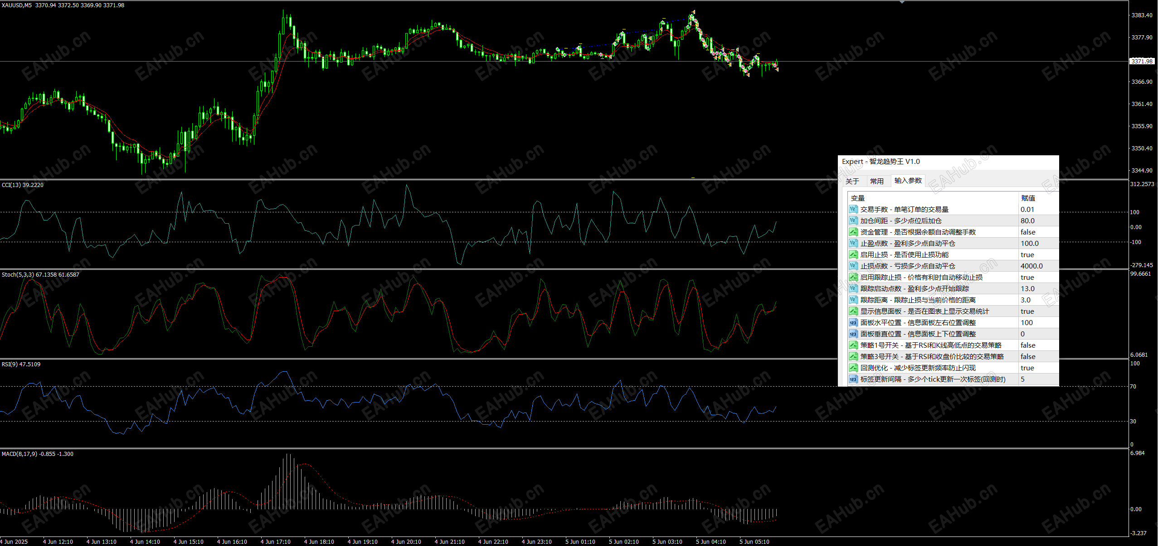This screenshot has width=1158, height=546.
Task: Click the icon beside 加仓间距 parameter
Action: pyautogui.click(x=853, y=220)
